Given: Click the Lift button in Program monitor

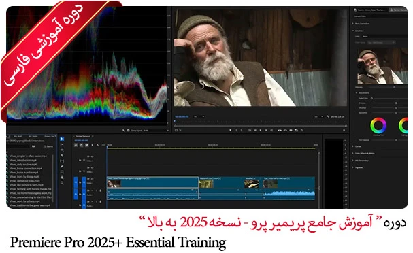Looking at the screenshot, I should point(280,130).
